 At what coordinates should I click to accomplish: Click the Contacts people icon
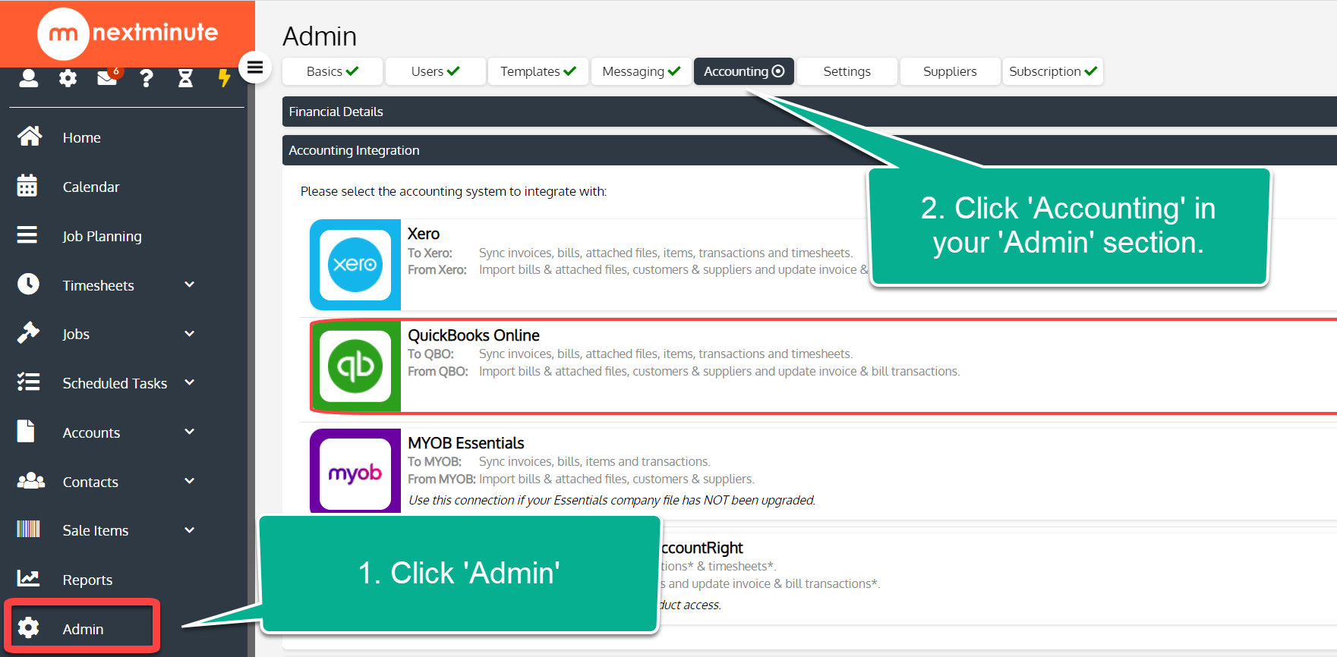point(31,480)
